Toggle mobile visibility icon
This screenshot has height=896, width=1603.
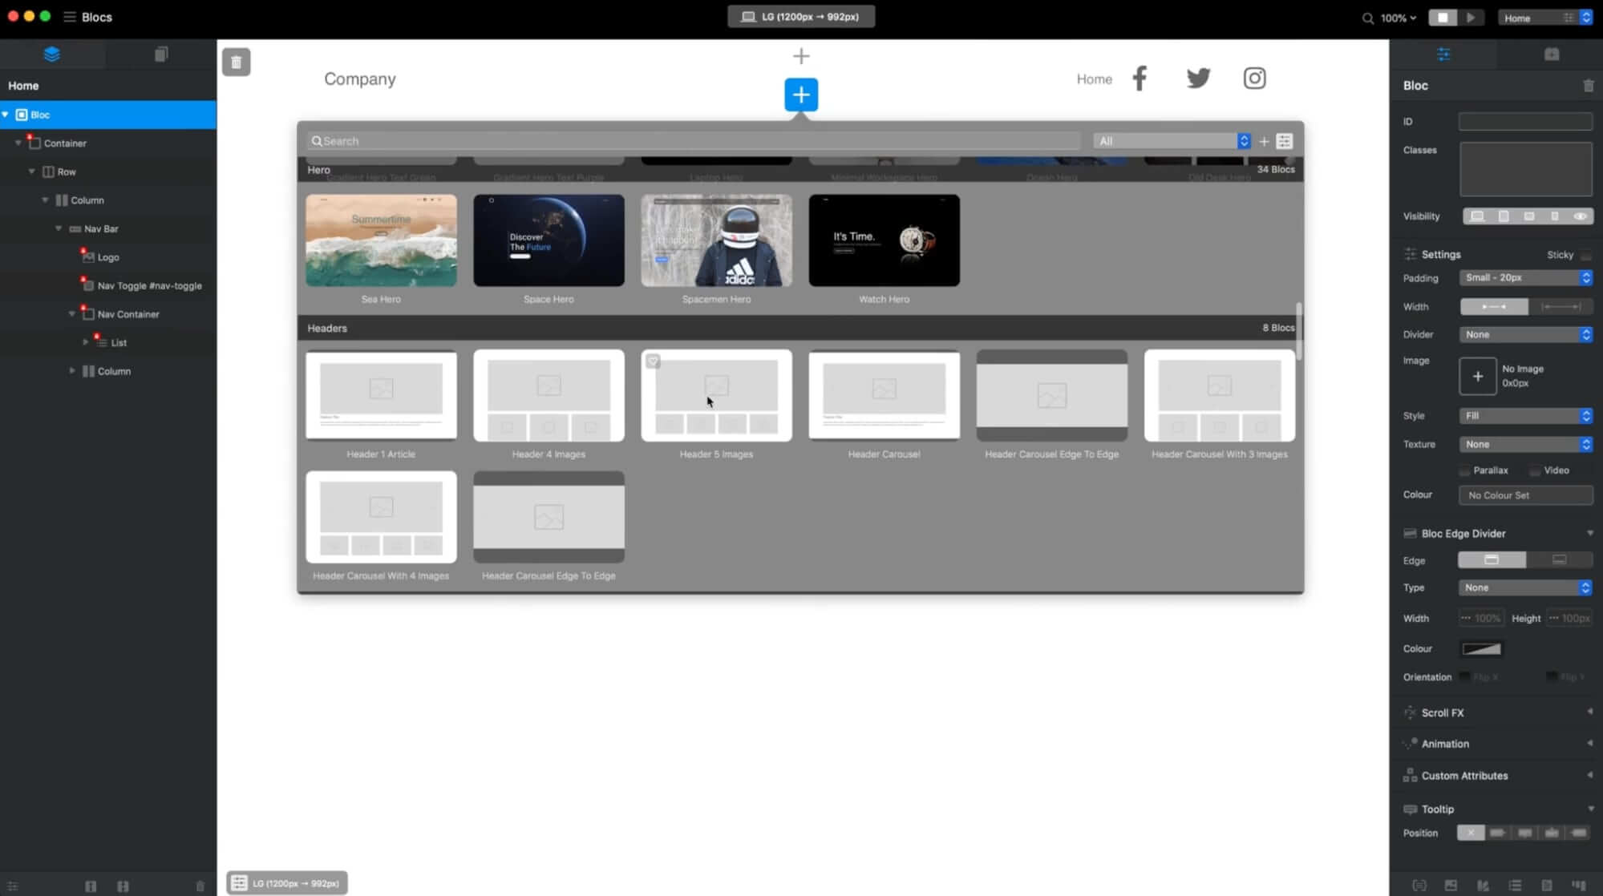(x=1554, y=216)
